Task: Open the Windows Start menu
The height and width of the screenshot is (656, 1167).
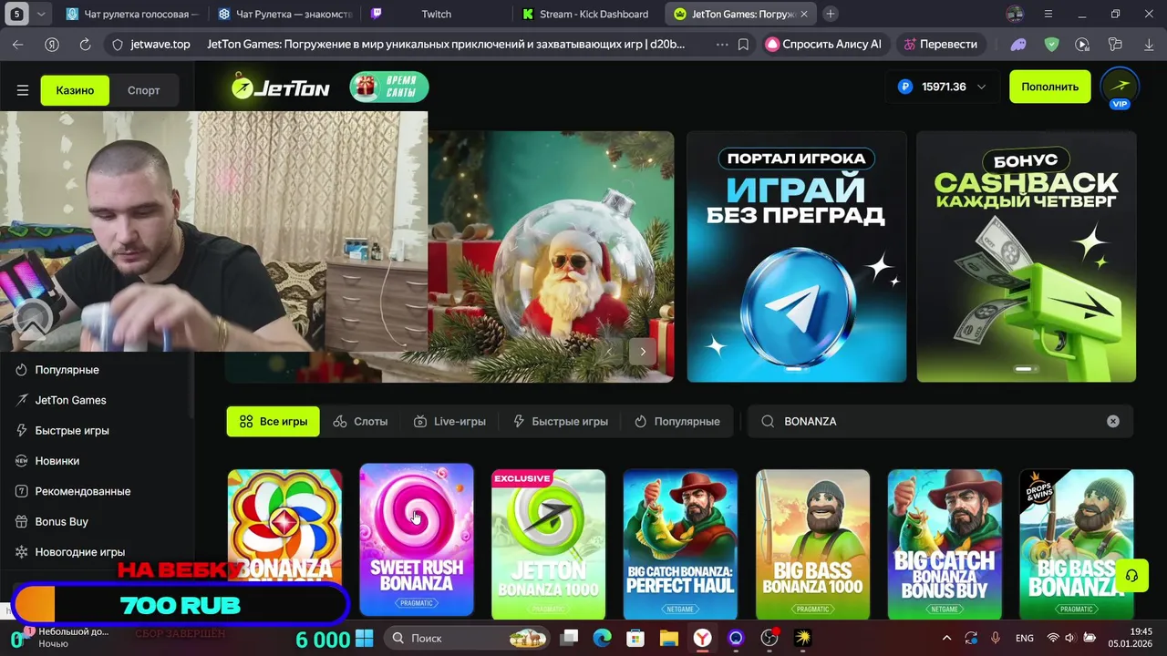Action: 364,638
